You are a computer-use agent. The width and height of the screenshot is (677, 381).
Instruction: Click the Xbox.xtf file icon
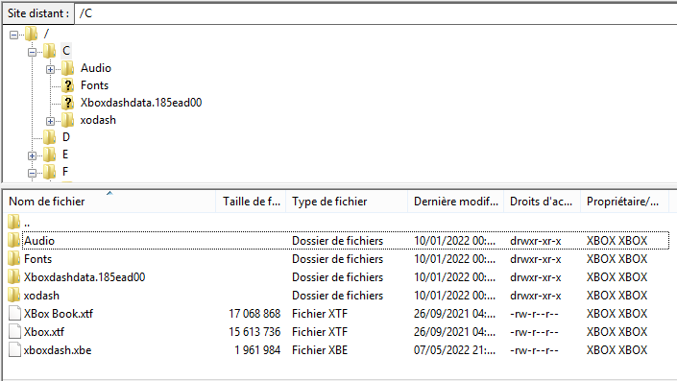click(14, 331)
